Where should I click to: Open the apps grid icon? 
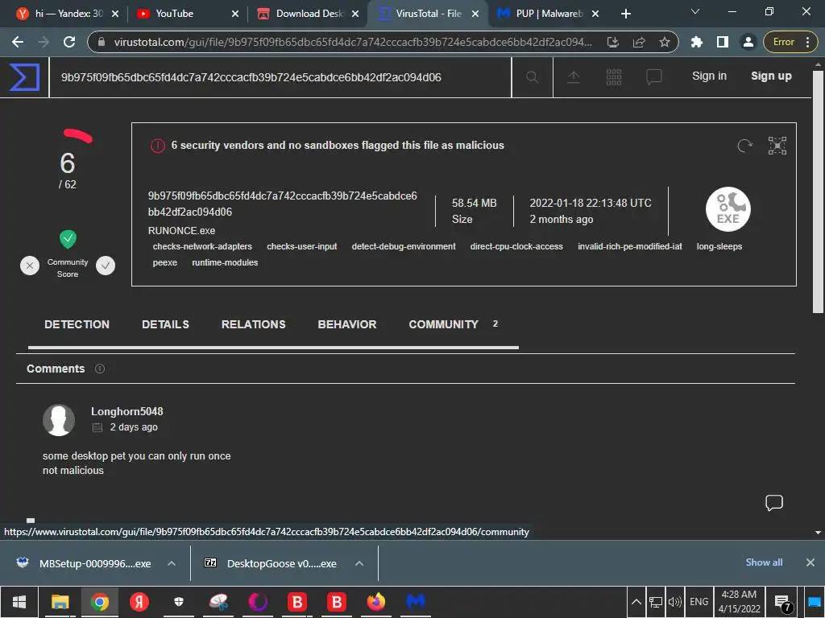613,77
